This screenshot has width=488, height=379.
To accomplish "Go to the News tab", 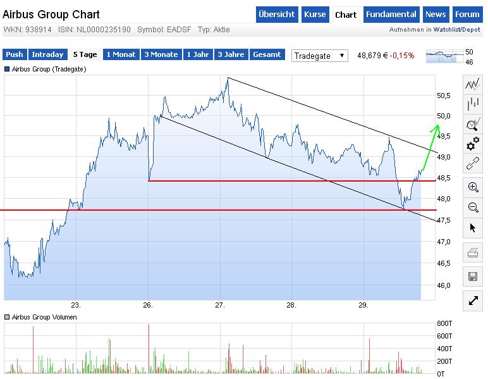I will [436, 15].
